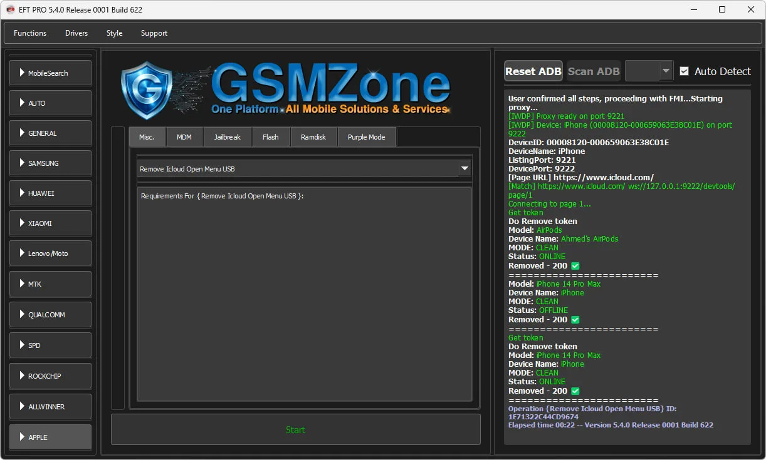Screen dimensions: 766x460
Task: Click the GSMZone shield logo icon
Action: 146,90
